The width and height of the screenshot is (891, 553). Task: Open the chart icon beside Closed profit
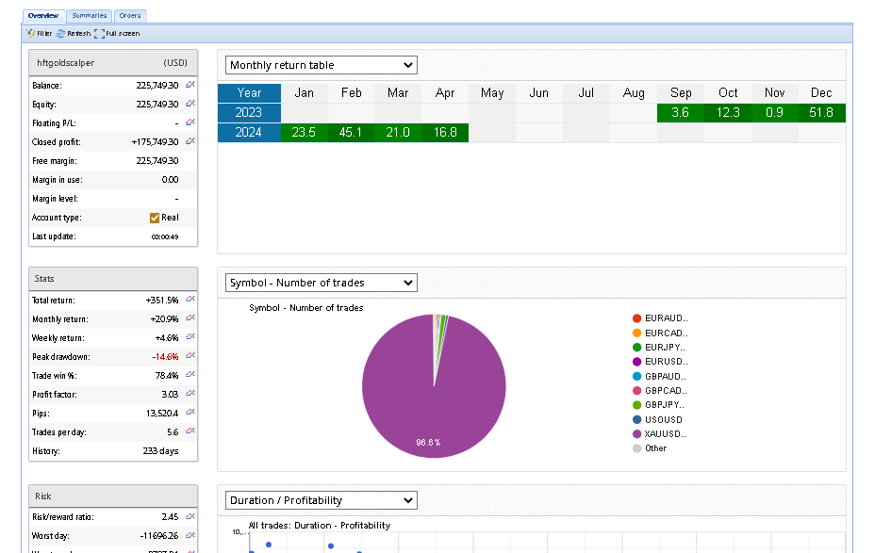[x=190, y=141]
